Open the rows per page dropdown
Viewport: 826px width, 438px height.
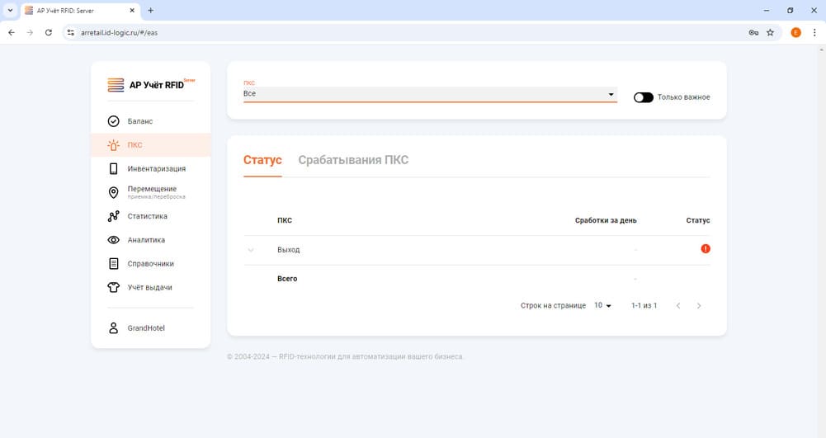tap(602, 305)
